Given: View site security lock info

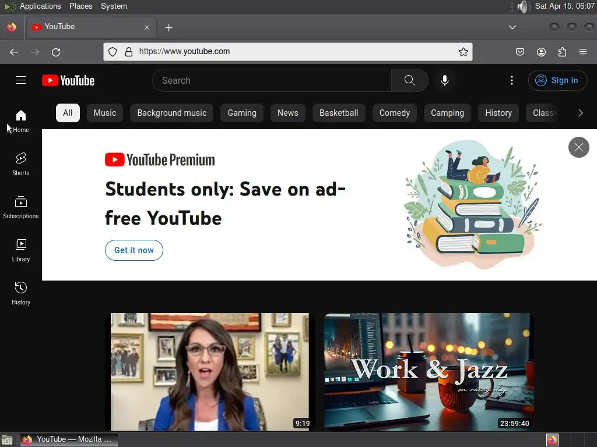Looking at the screenshot, I should 129,52.
